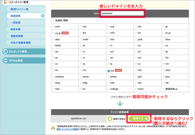Screen dimensions: 195x135
Task: Click the ドメイン名チェック button
Action: click(x=120, y=97)
